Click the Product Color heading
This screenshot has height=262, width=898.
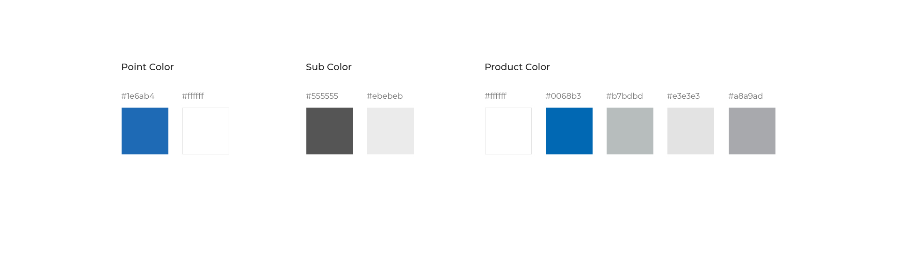pyautogui.click(x=517, y=67)
